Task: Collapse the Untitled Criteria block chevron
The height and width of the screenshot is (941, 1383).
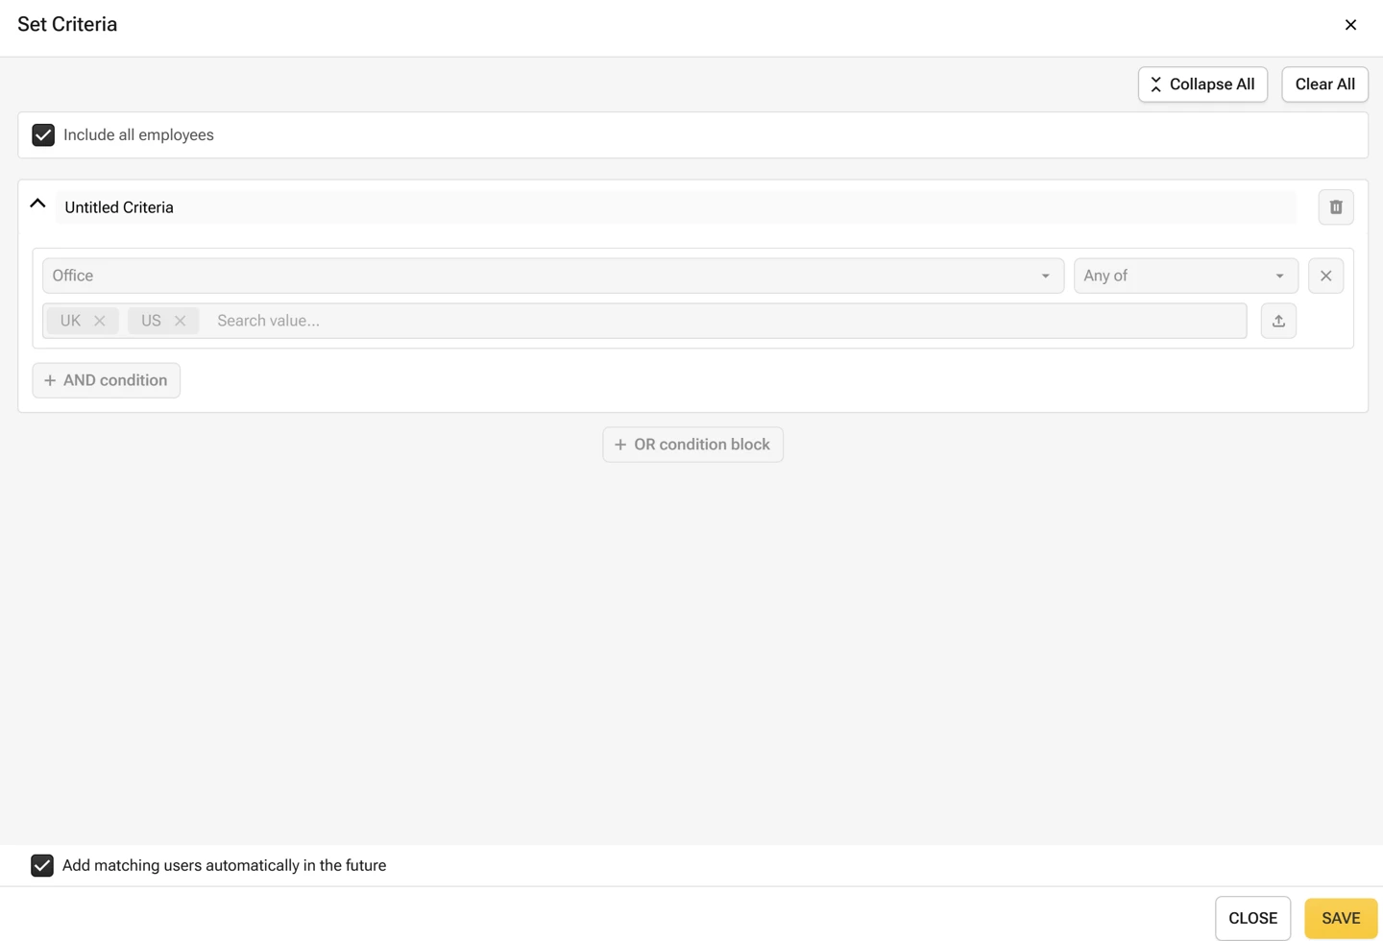Action: (37, 204)
